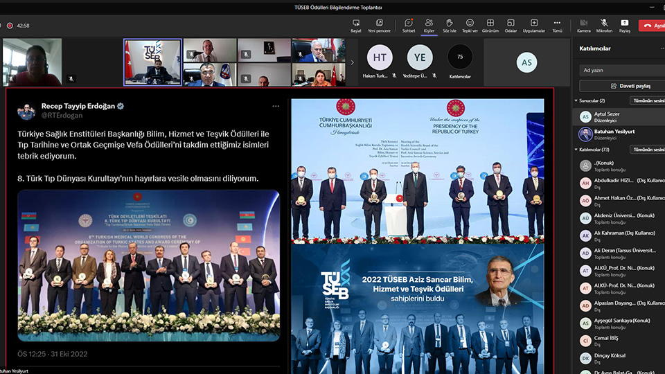Select the TÜSEB speaker video thumbnail

pos(152,62)
